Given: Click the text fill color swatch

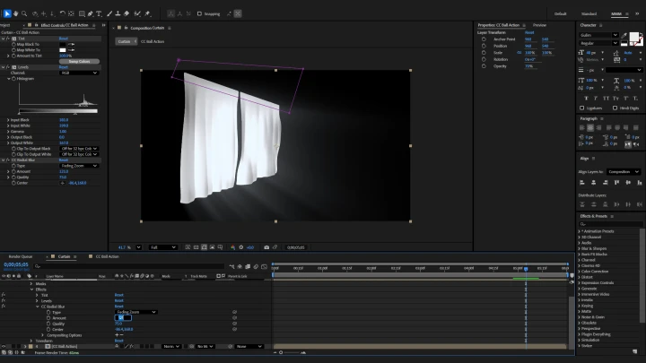Looking at the screenshot, I should 633,38.
